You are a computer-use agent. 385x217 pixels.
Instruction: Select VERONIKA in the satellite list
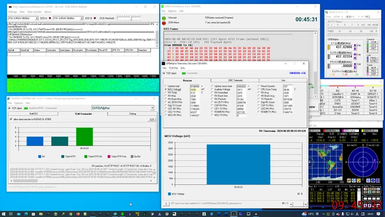point(337,97)
